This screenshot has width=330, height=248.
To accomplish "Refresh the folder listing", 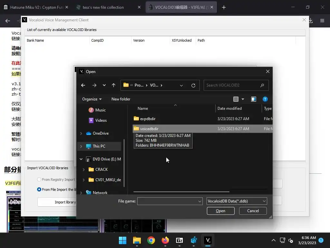I will click(193, 85).
